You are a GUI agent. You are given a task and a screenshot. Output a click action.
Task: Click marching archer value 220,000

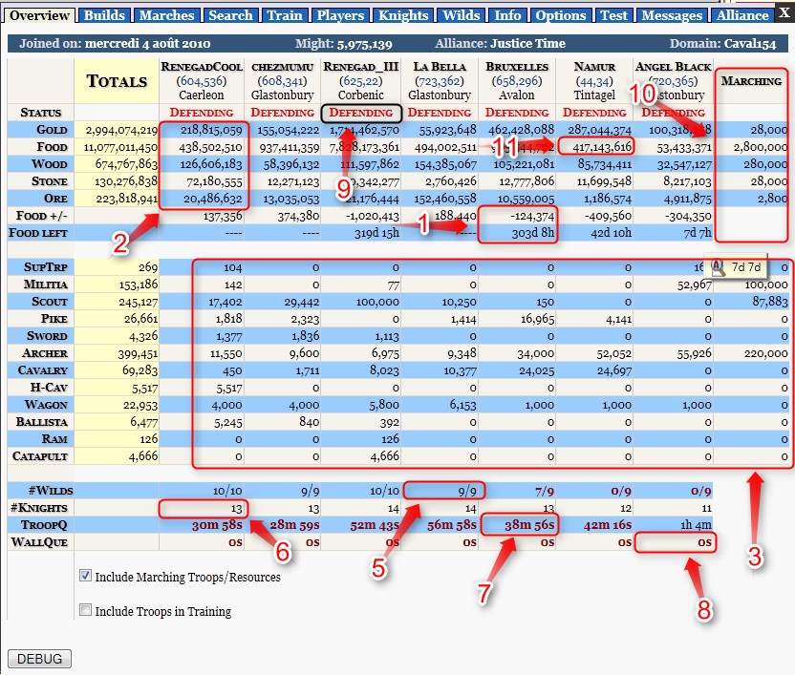tap(765, 353)
